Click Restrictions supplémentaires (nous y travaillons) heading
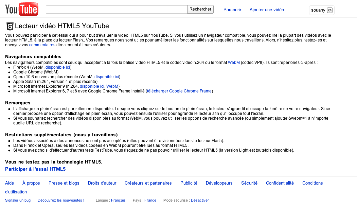The image size is (357, 207). [61, 135]
